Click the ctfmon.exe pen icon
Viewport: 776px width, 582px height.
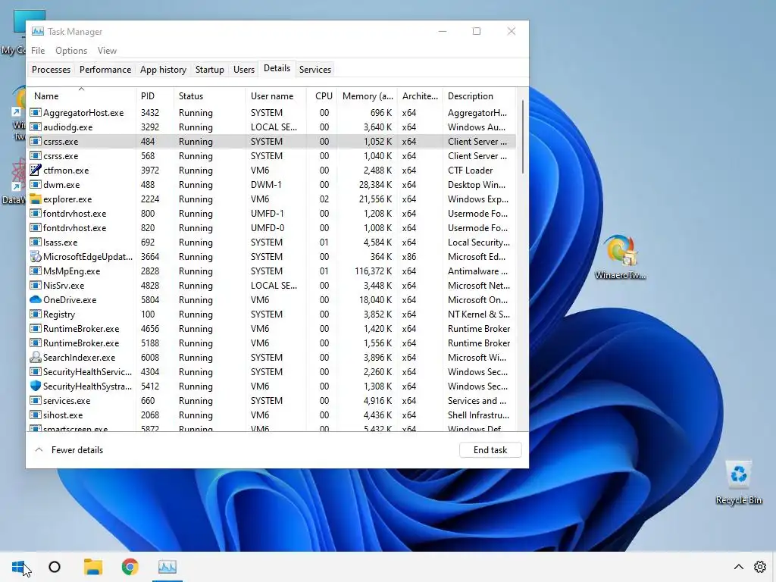35,171
